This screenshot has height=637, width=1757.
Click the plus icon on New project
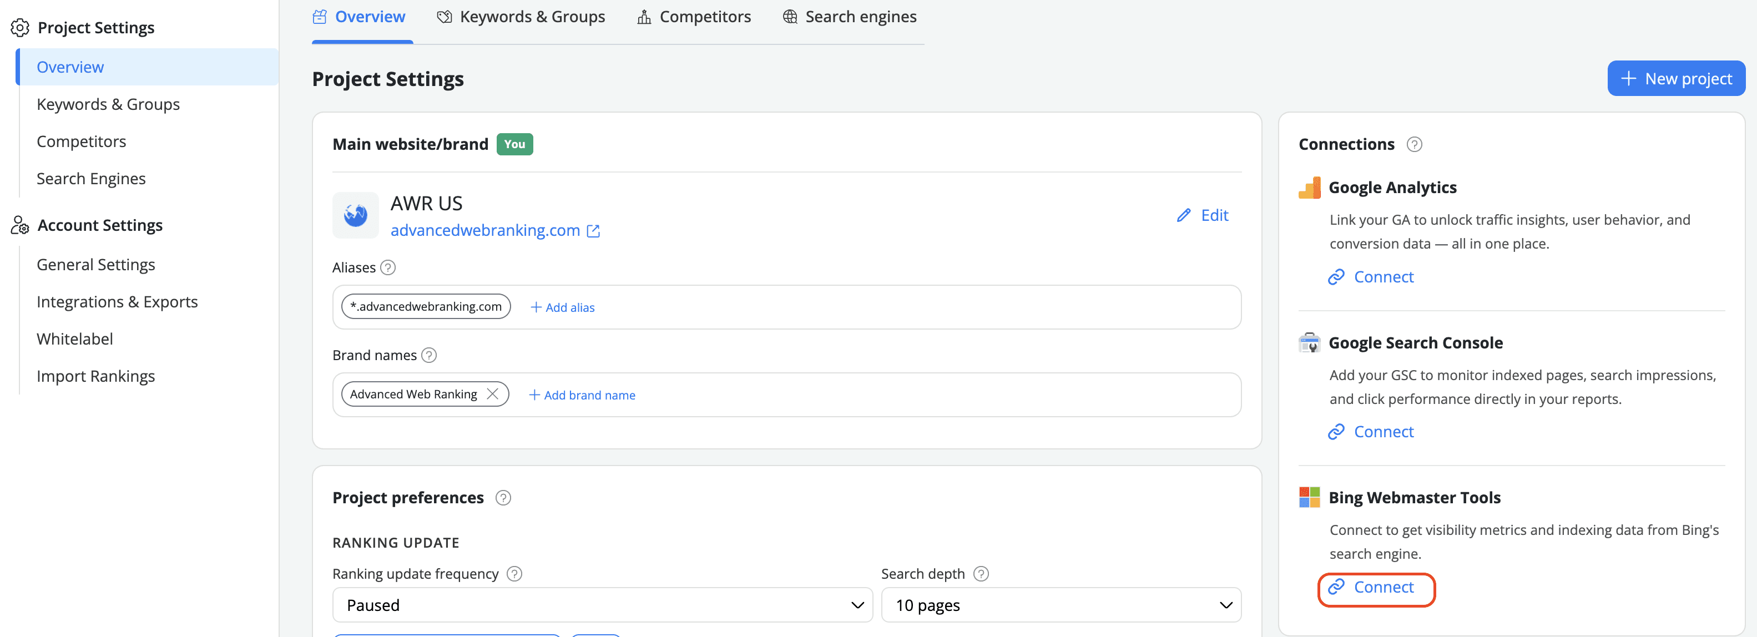(1629, 79)
